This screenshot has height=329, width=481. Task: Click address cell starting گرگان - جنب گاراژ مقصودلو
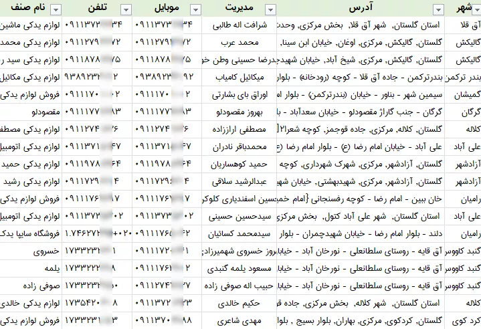(x=361, y=112)
